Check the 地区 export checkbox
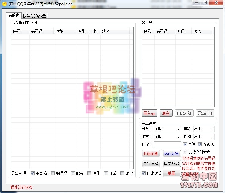Viewport: 225px width, 193px height. (122, 173)
